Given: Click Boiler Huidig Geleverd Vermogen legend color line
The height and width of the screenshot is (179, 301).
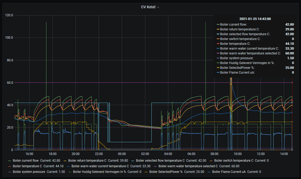Looking at the screenshot, I should pyautogui.click(x=70, y=172).
